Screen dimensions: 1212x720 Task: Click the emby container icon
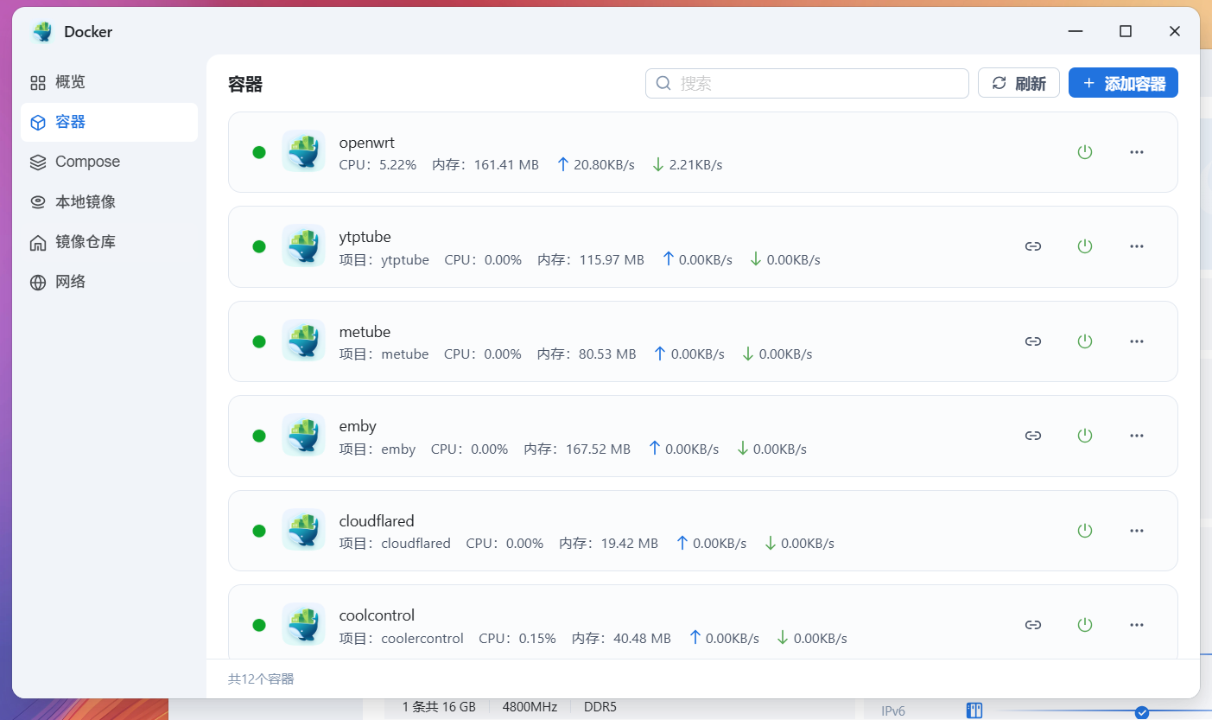pos(303,435)
